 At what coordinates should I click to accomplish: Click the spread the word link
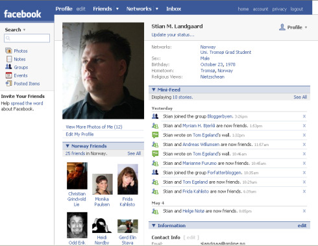pyautogui.click(x=27, y=103)
